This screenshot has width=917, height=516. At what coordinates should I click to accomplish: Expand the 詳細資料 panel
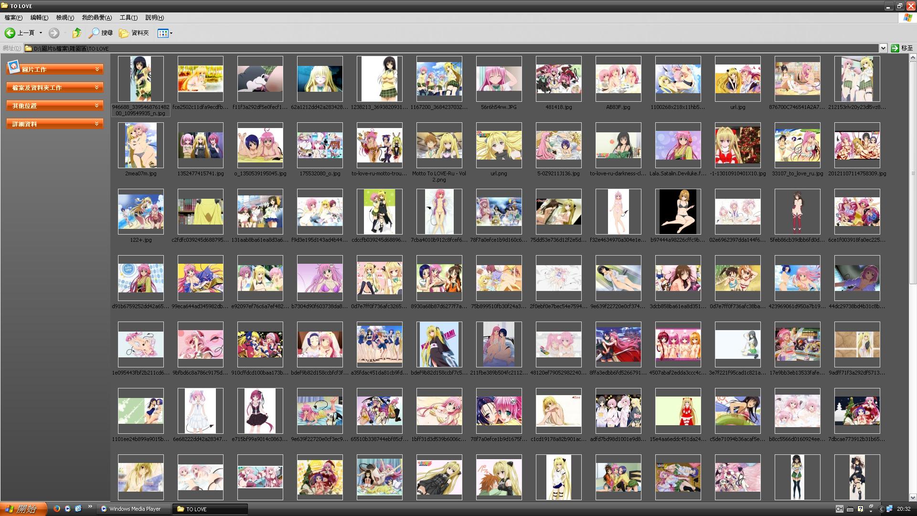(55, 124)
